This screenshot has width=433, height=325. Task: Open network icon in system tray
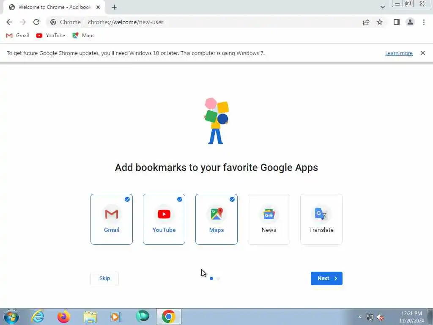click(370, 317)
